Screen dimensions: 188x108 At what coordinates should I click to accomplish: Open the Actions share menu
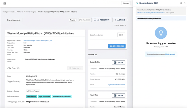click(120, 20)
